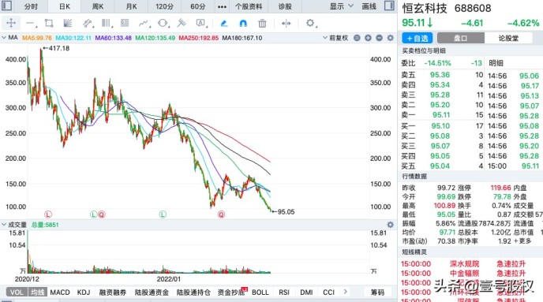Choose the straight line drawing tool
The width and height of the screenshot is (543, 302).
pos(31,24)
